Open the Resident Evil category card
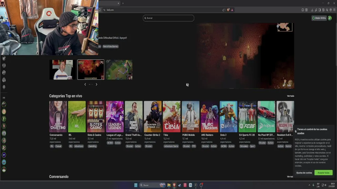This screenshot has height=189, width=337. point(285,117)
